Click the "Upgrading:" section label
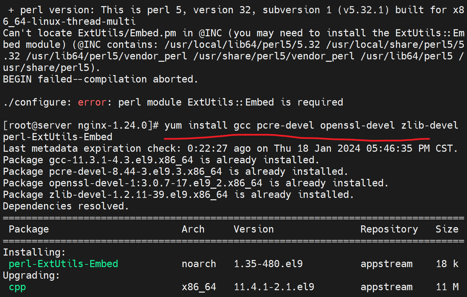This screenshot has height=297, width=467. coord(32,275)
